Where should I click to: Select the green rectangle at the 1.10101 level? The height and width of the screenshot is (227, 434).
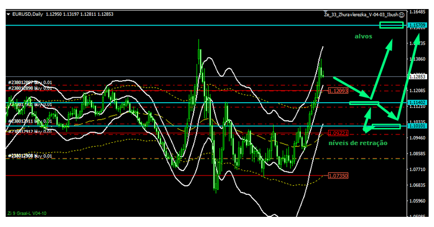click(386, 126)
